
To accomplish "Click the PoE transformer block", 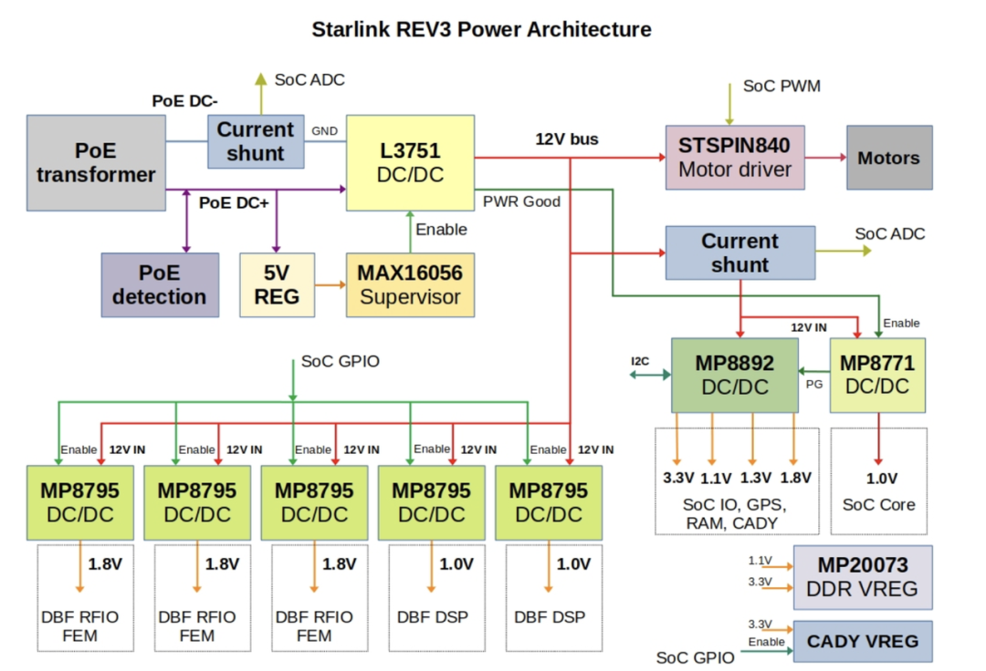I will click(x=96, y=162).
